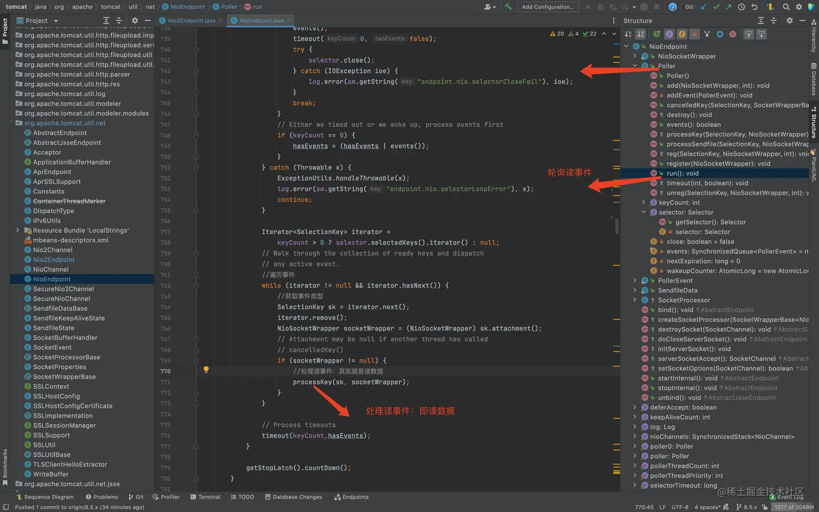Toggle Show Non-Public lock button
Screen dimensions: 819x512
click(x=694, y=34)
